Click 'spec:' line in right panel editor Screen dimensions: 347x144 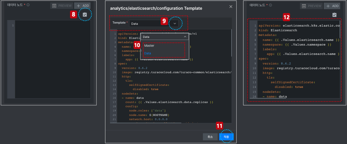(263, 59)
